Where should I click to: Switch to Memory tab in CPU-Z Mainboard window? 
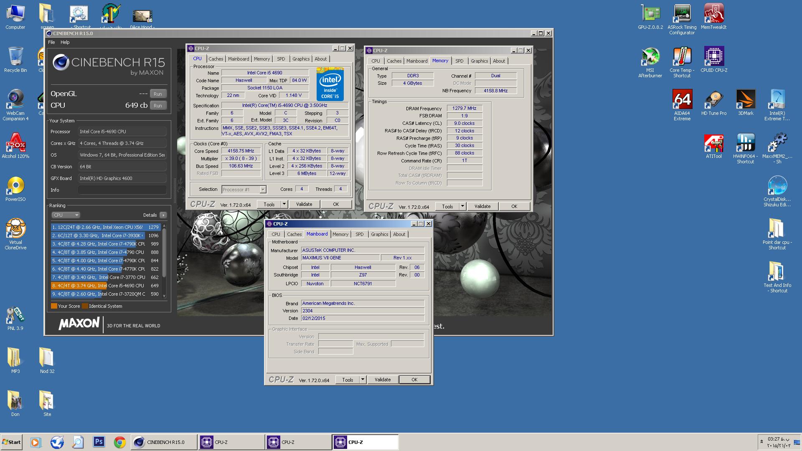tap(340, 234)
